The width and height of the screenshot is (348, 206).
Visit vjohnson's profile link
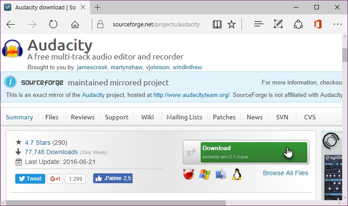tap(157, 67)
